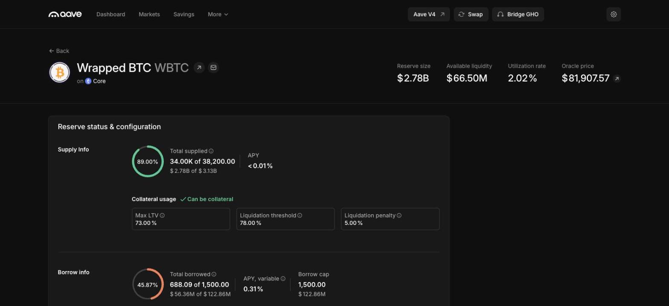The width and height of the screenshot is (669, 306).
Task: Open the Savings page
Action: point(184,14)
